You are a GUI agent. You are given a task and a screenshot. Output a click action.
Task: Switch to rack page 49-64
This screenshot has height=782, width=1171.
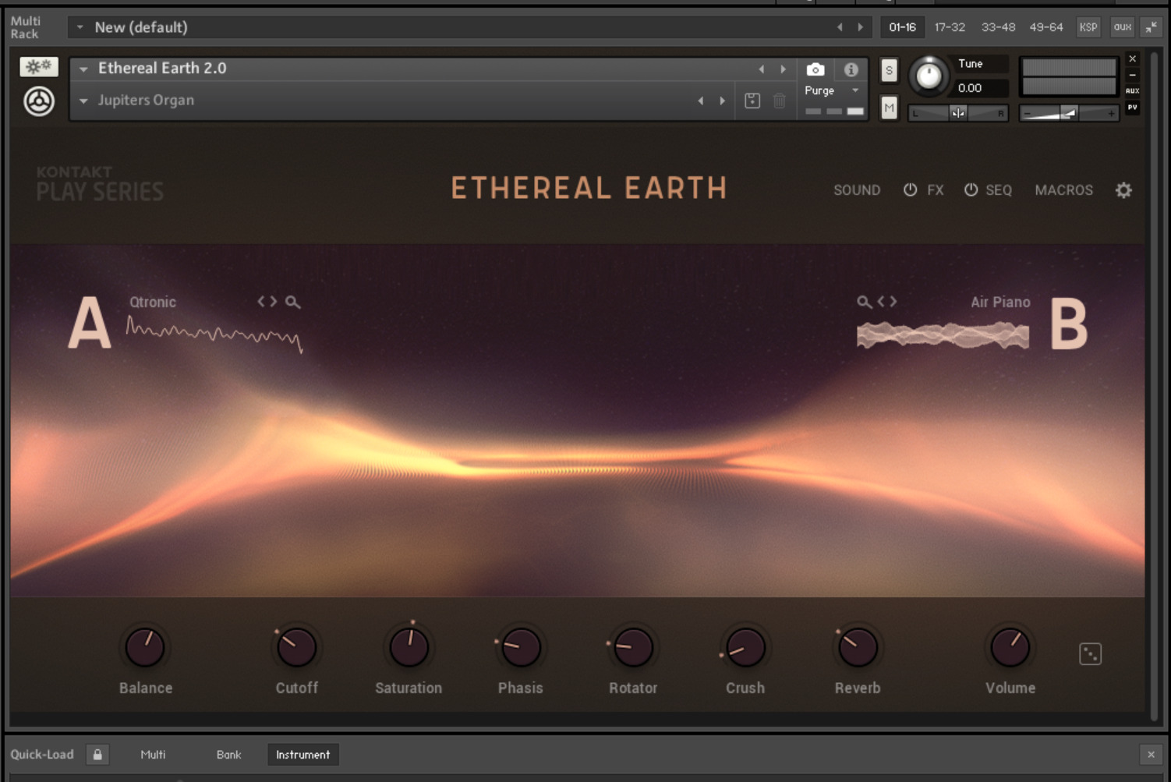click(x=1046, y=27)
